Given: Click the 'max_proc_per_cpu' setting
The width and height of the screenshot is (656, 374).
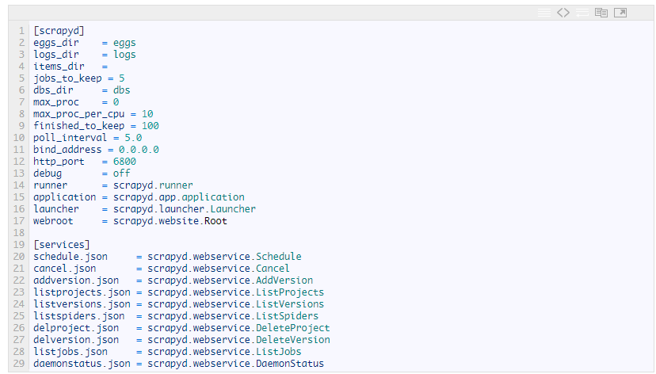Looking at the screenshot, I should point(78,114).
